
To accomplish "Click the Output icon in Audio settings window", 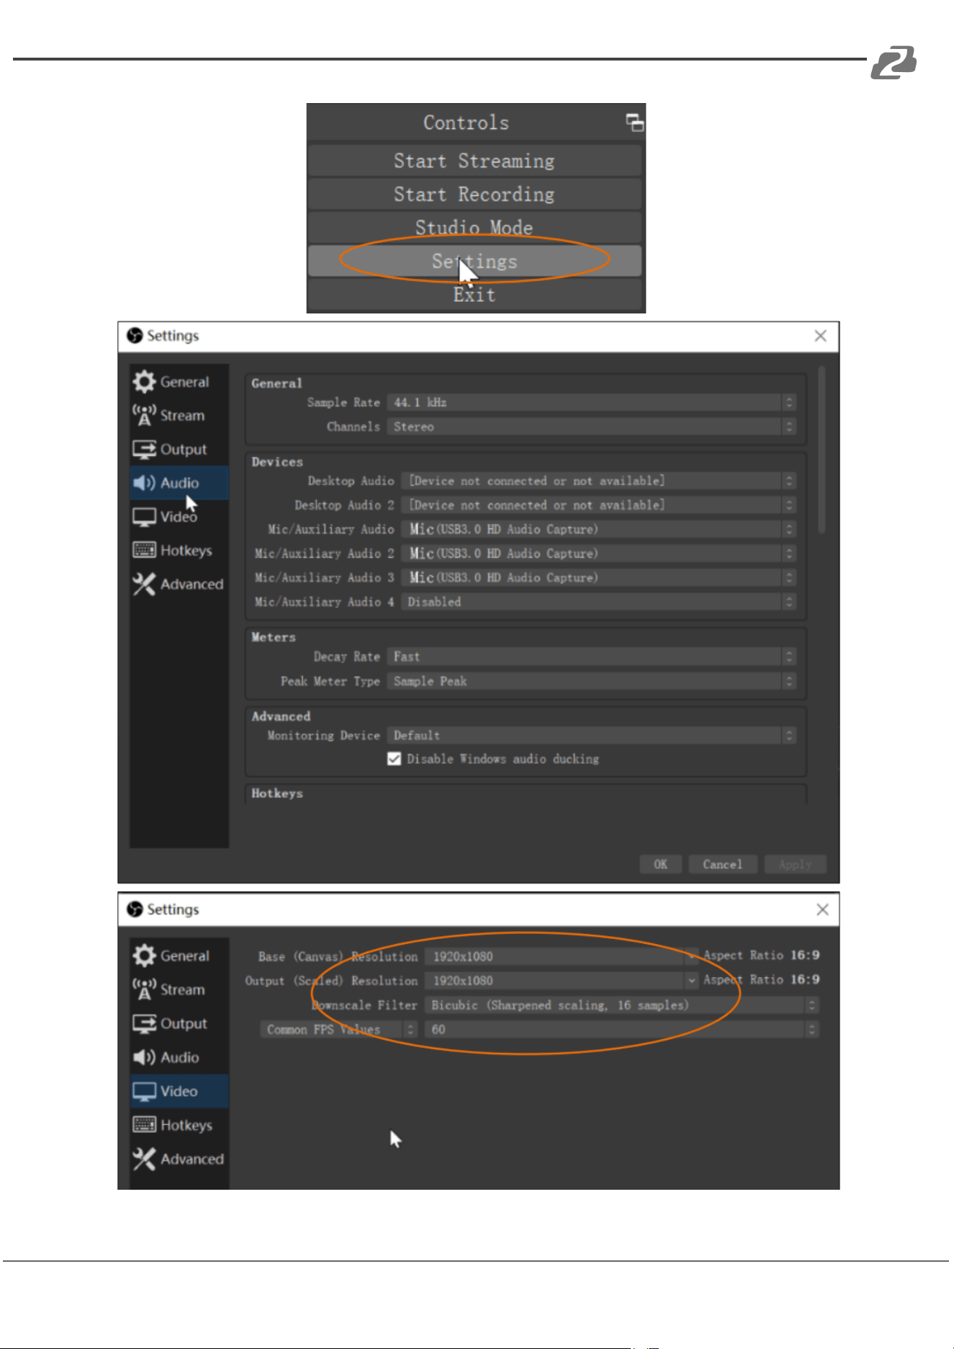I will [x=144, y=449].
